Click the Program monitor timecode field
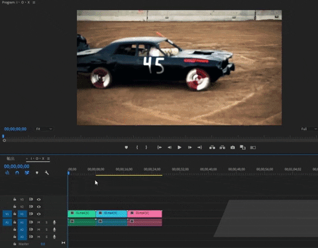 (x=15, y=129)
